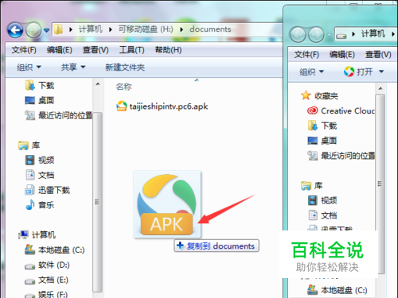Click left sidebar scrollbar thumb
Viewport: 398px width, 298px height.
pyautogui.click(x=97, y=202)
